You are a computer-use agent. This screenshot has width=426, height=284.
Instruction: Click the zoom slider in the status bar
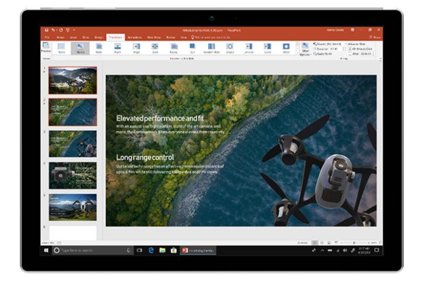click(355, 243)
